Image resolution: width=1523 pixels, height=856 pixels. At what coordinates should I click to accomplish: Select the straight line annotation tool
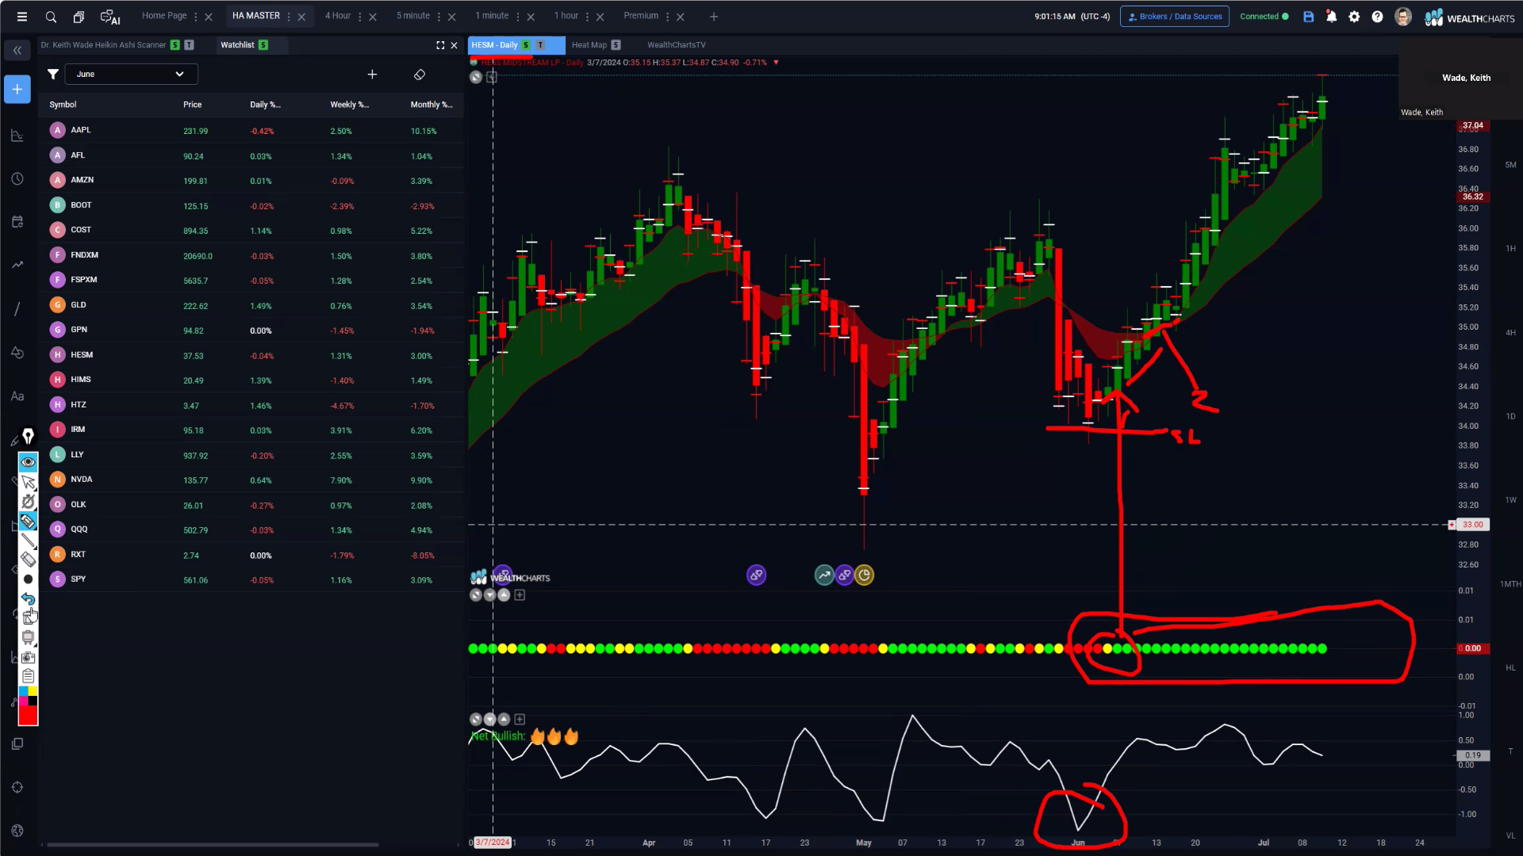coord(28,541)
